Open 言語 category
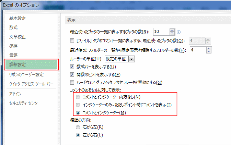 click(x=13, y=55)
